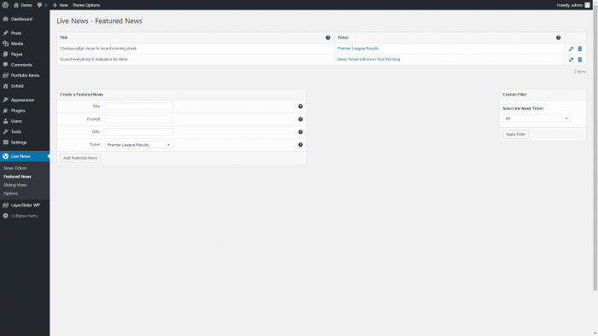The image size is (598, 336).
Task: View pending comments bubble in toolbar
Action: (42, 5)
